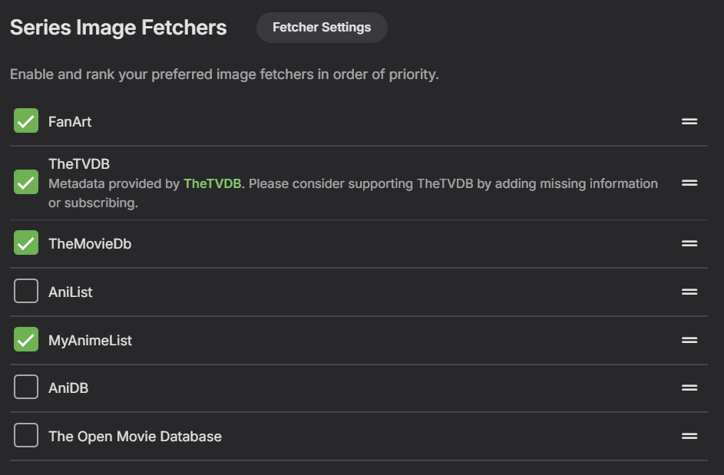Viewport: 724px width, 475px height.
Task: Click The Open Movie Database label
Action: (x=135, y=437)
